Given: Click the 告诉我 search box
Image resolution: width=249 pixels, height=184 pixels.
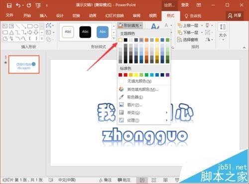Looking at the screenshot, I should click(x=193, y=16).
